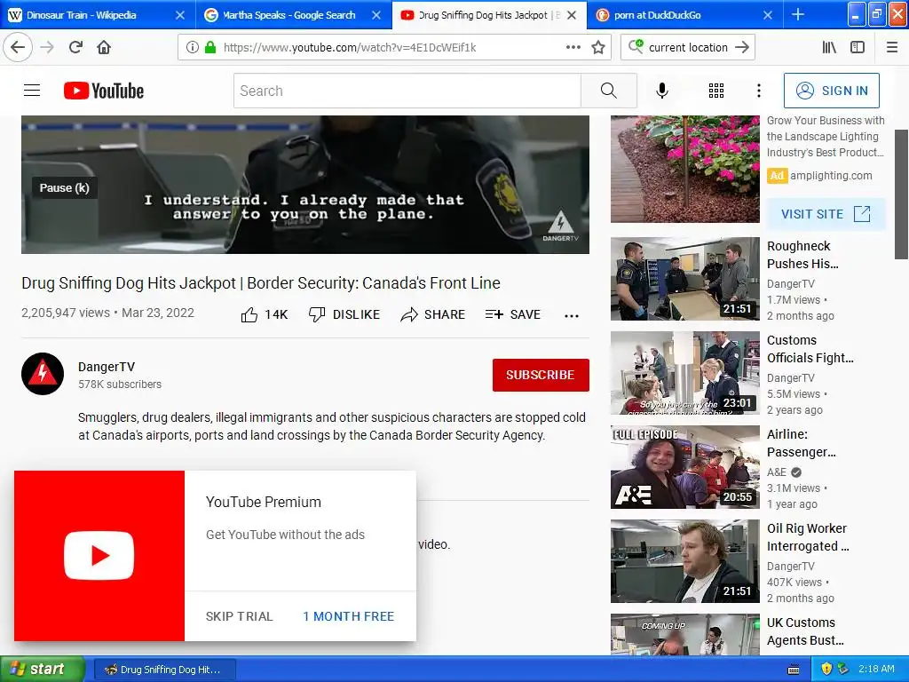Viewport: 909px width, 682px height.
Task: Open Airline Passenger A&E video thumbnail
Action: pyautogui.click(x=684, y=467)
